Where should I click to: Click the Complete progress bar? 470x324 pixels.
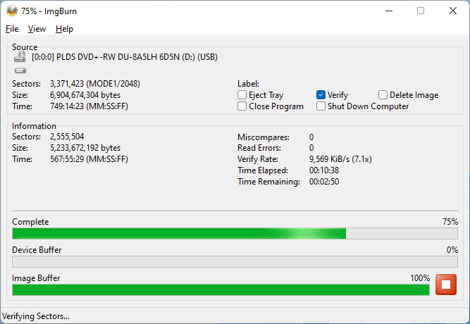(x=235, y=234)
